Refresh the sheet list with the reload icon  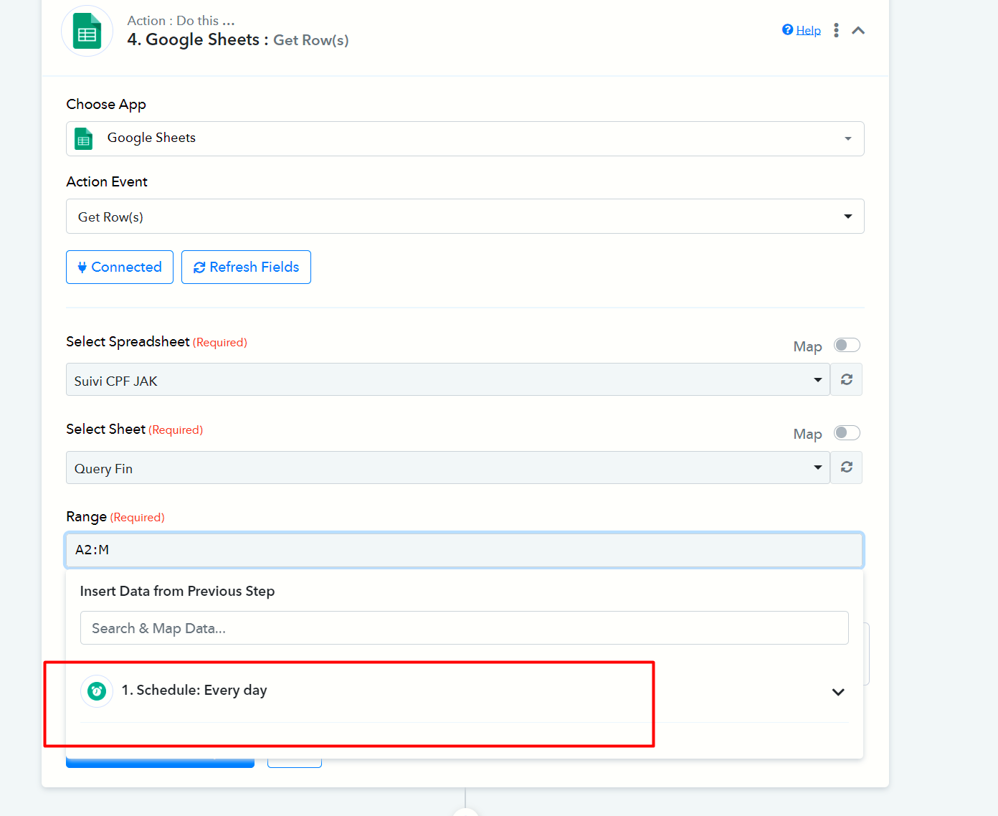click(847, 468)
